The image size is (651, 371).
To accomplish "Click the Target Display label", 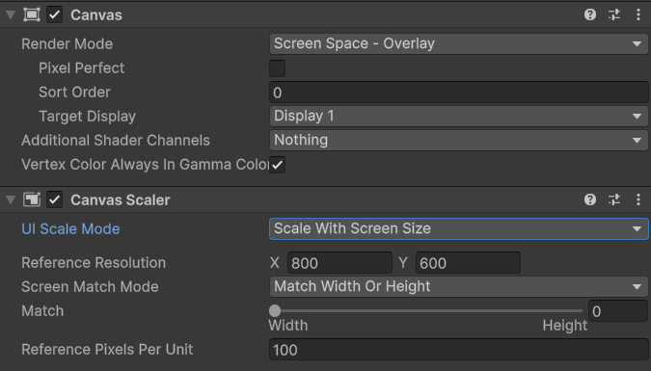I will click(87, 117).
